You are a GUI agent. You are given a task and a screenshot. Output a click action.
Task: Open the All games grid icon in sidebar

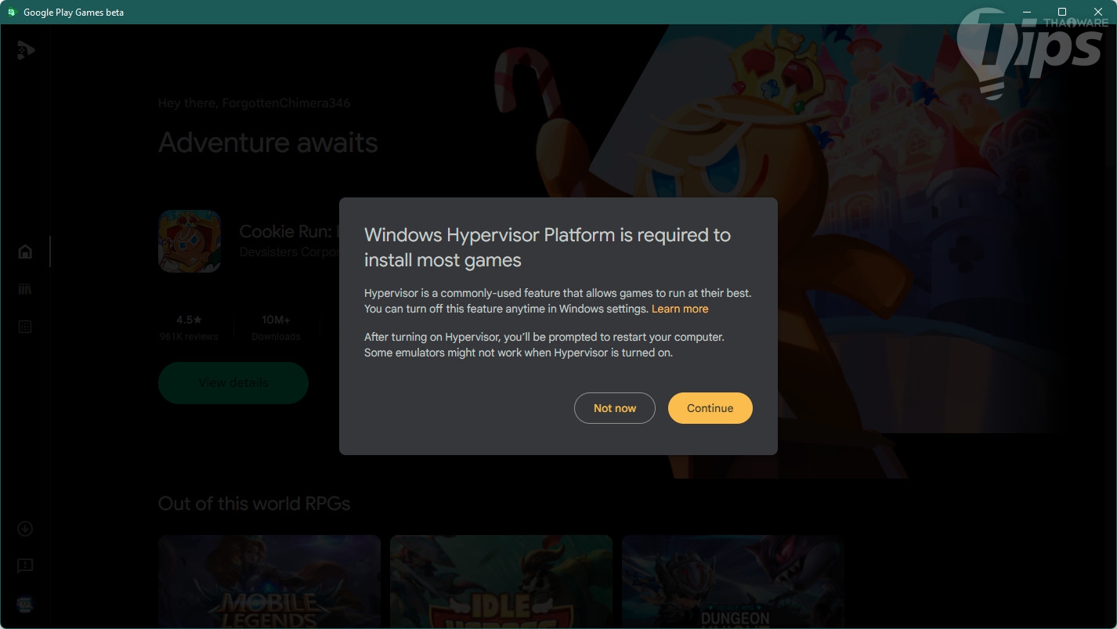pyautogui.click(x=25, y=327)
